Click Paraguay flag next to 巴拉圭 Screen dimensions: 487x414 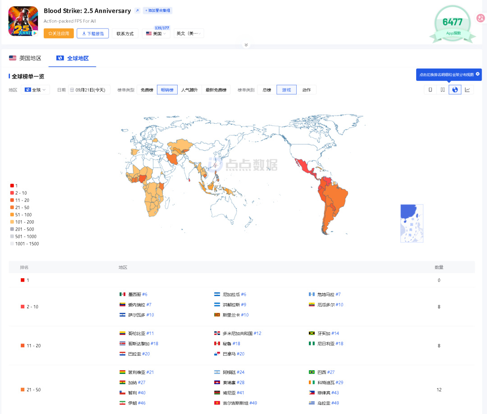click(123, 354)
